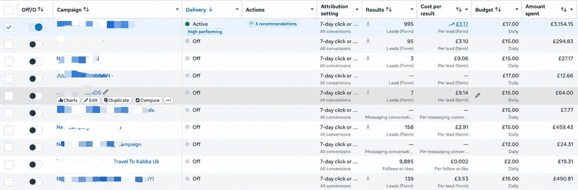
Task: Check the box for the £490.81 spent row
Action: pyautogui.click(x=9, y=182)
